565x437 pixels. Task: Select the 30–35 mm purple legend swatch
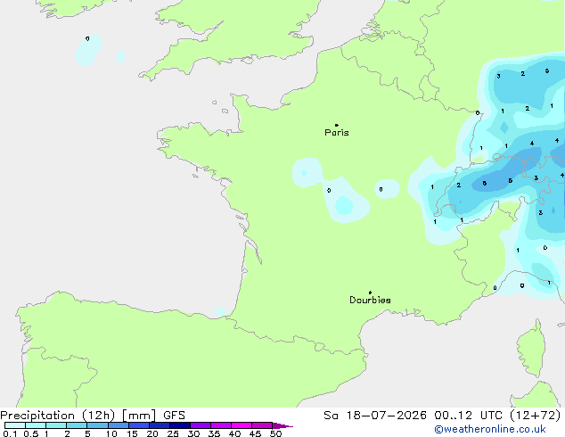(x=201, y=425)
